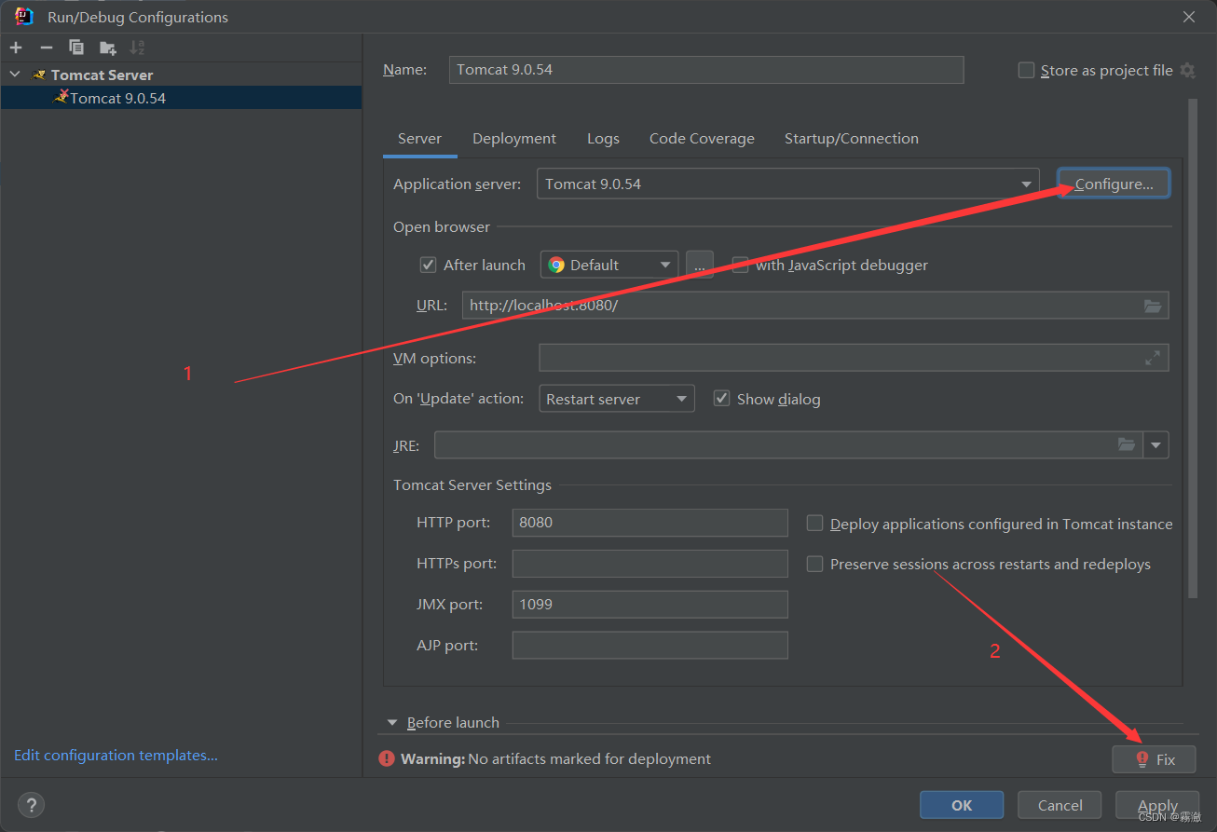Collapse the Before launch section

click(392, 723)
